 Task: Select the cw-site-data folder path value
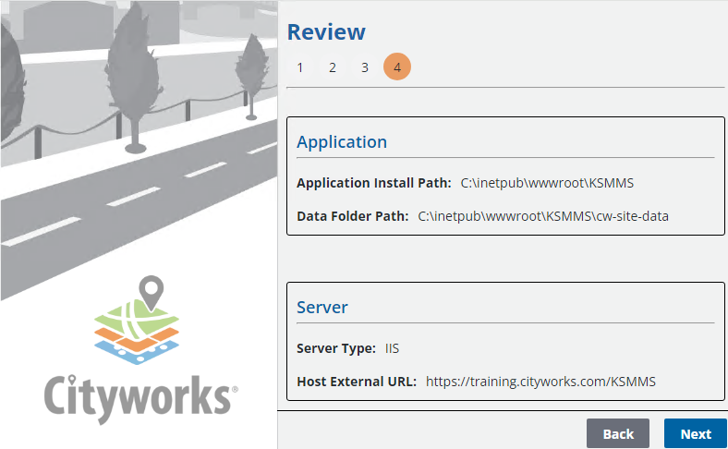tap(543, 216)
